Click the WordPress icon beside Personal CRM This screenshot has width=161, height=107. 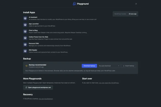point(25,44)
